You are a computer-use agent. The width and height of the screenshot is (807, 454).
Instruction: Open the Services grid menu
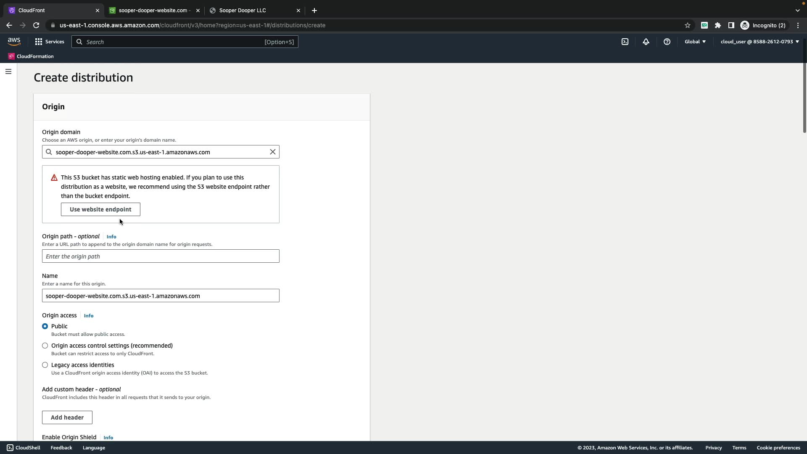click(50, 42)
